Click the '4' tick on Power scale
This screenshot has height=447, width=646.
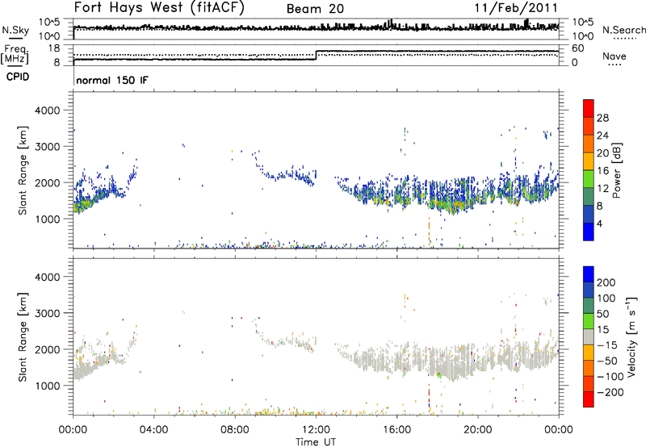(x=599, y=223)
